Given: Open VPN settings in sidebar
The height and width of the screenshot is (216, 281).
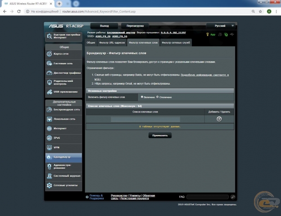Looking at the screenshot, I should point(63,147).
